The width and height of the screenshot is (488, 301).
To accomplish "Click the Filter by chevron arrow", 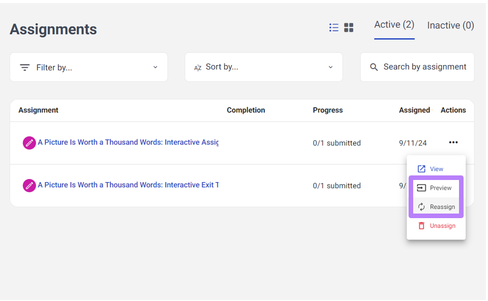I will click(x=155, y=67).
